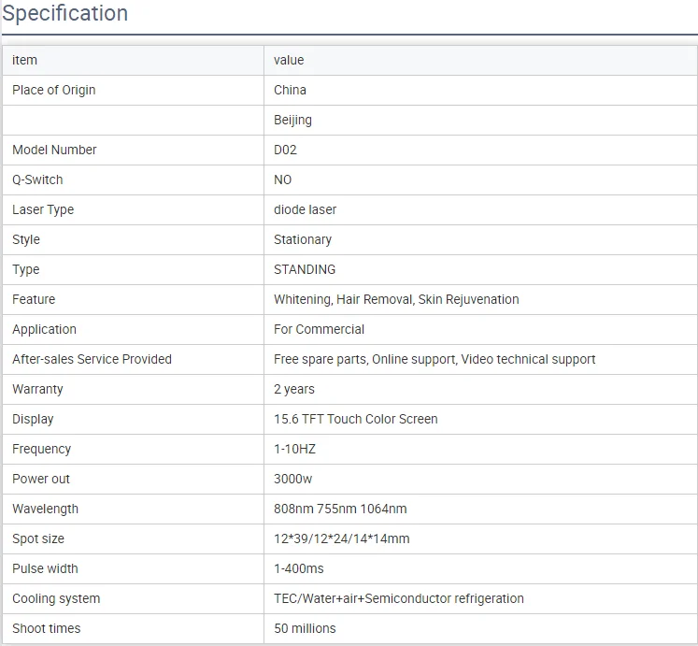Click the 'After-sales Service Provided' label
This screenshot has height=646, width=698.
click(92, 359)
